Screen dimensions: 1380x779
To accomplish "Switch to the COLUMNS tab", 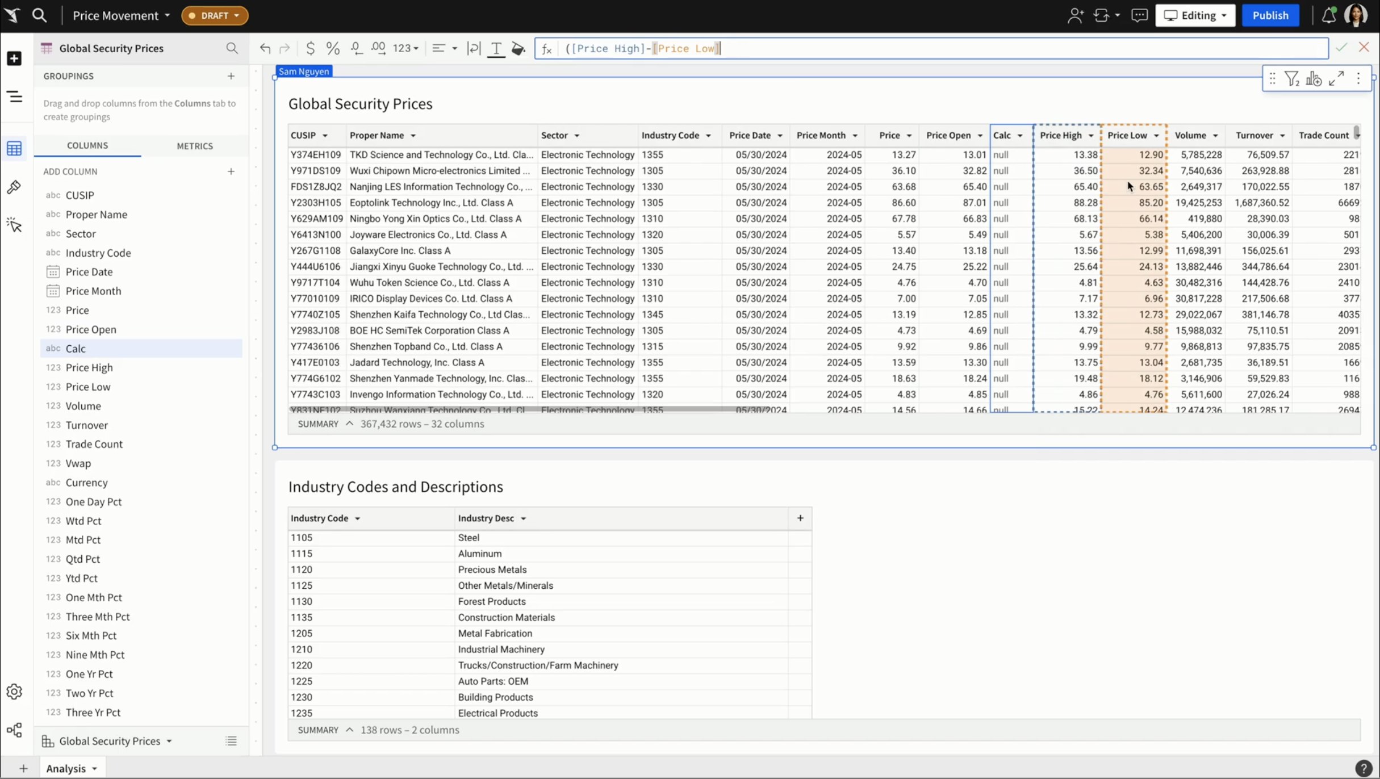I will click(x=87, y=145).
